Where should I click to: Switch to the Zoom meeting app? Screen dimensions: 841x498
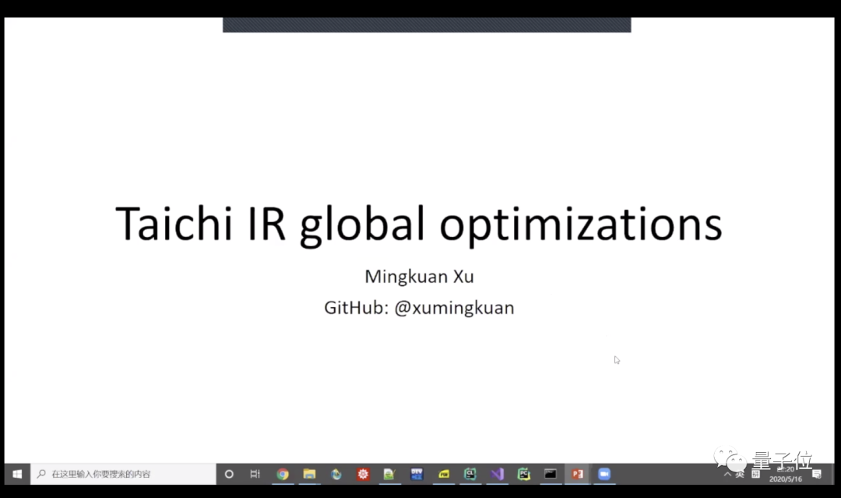click(604, 474)
